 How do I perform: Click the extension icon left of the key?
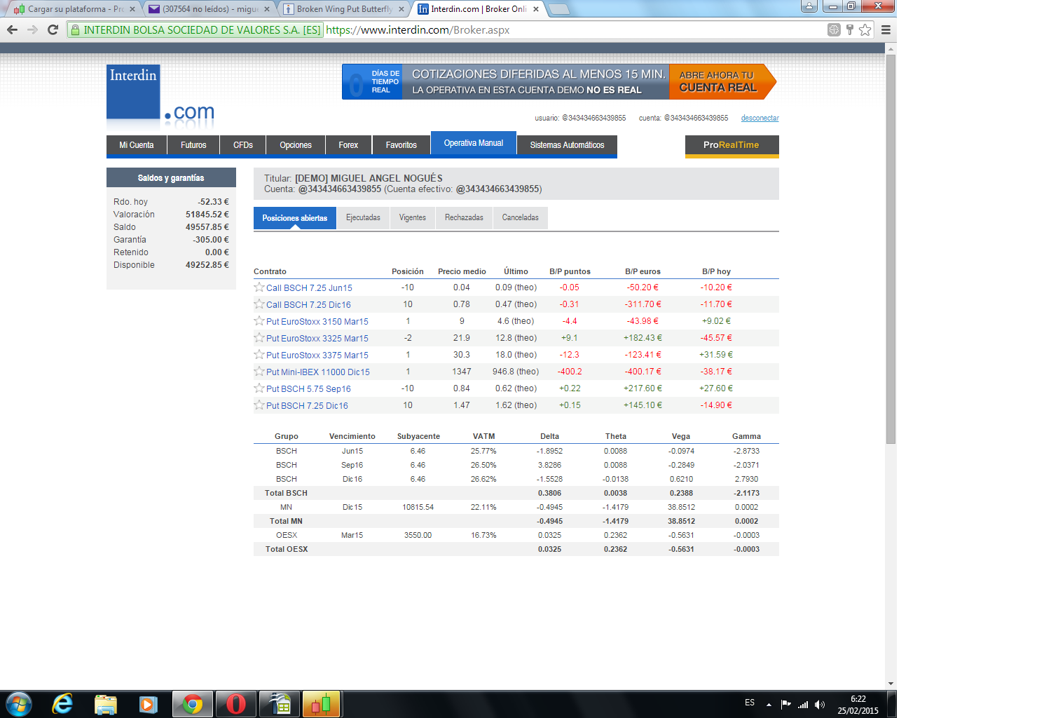coord(834,29)
